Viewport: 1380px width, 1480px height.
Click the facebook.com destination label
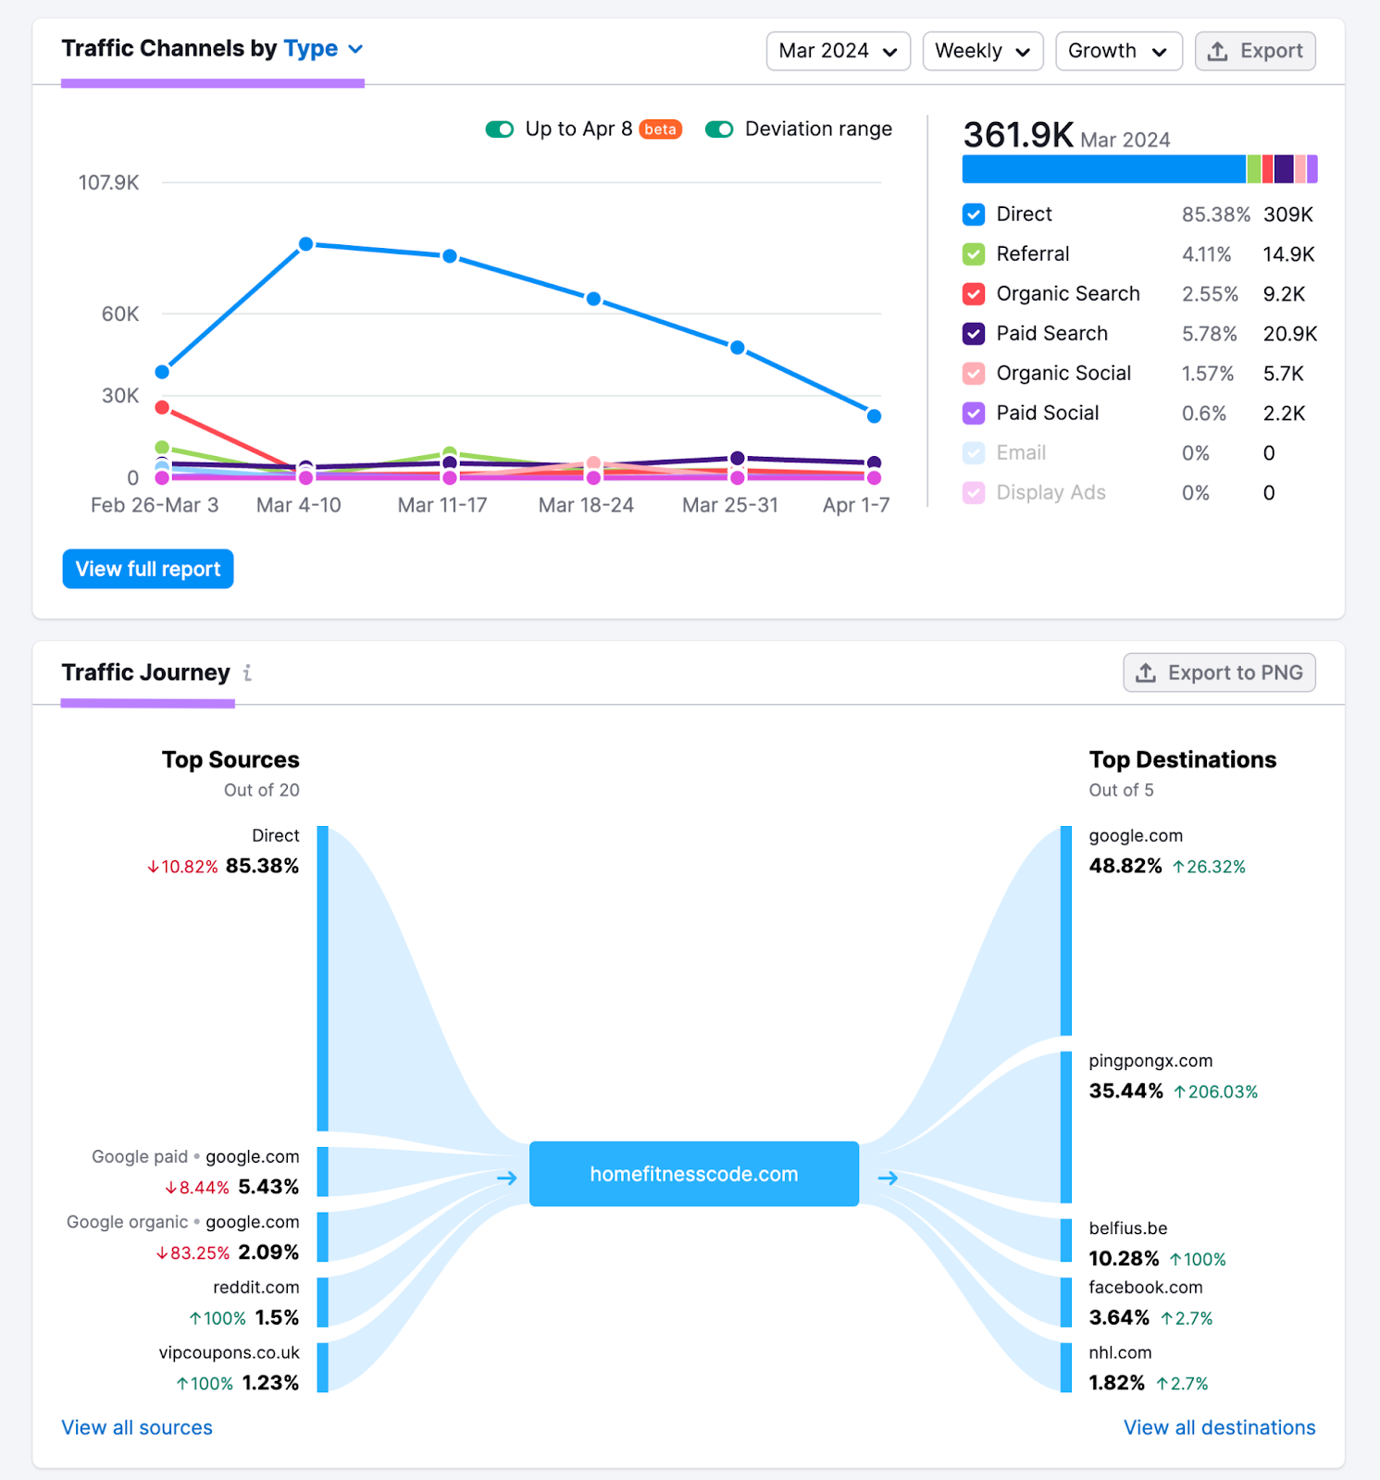pos(1146,1288)
